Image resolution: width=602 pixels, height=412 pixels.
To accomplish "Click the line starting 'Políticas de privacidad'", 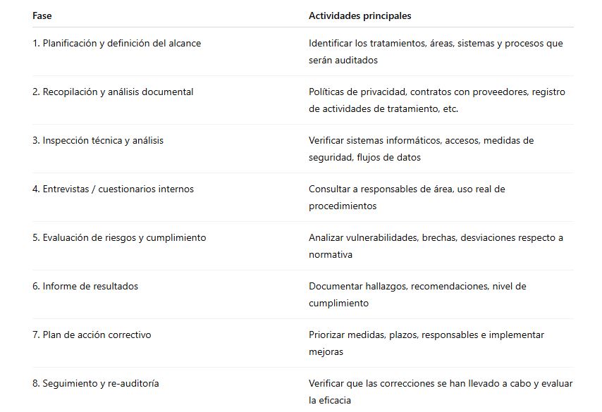I will (x=437, y=92).
